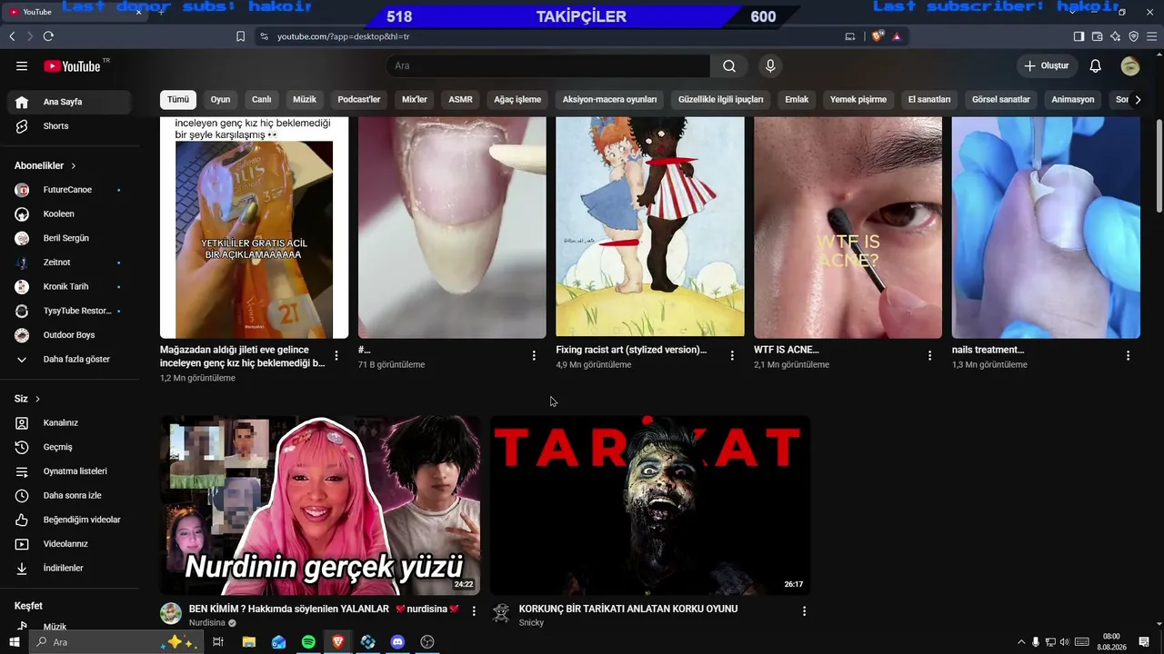Click the Oluştur create button

[1047, 66]
